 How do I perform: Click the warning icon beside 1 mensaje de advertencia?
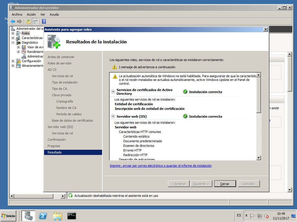pyautogui.click(x=114, y=67)
